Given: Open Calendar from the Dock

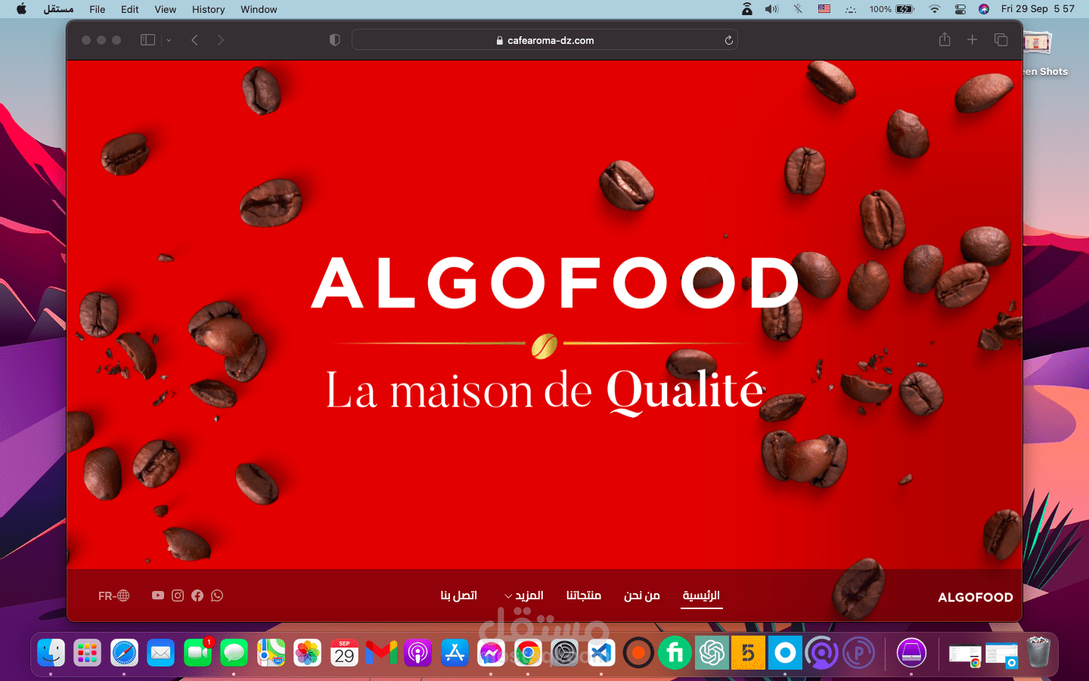Looking at the screenshot, I should pyautogui.click(x=345, y=652).
